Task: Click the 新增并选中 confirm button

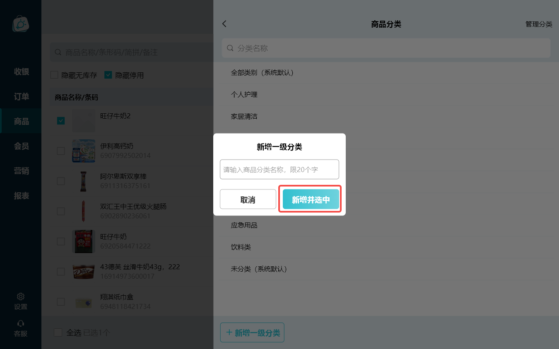Action: point(311,200)
